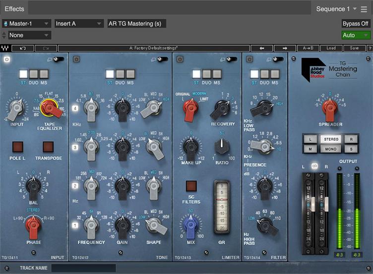Click the AR TG Mastering (s) plugin name
373x274 pixels.
coord(136,23)
